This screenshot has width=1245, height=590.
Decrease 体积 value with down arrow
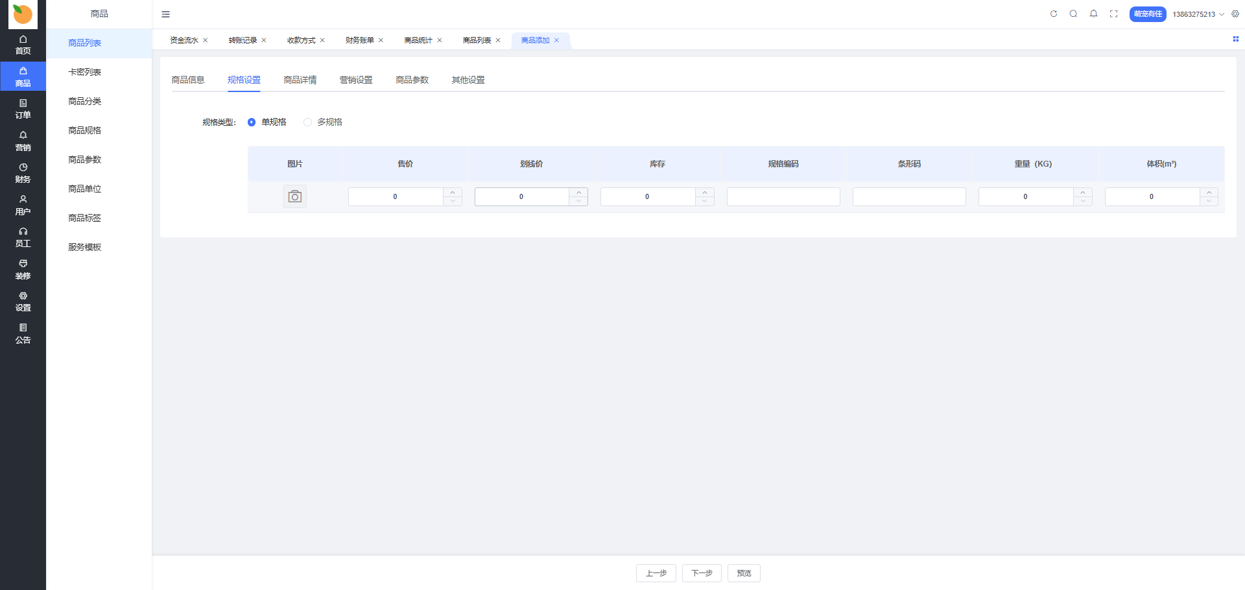(x=1209, y=201)
